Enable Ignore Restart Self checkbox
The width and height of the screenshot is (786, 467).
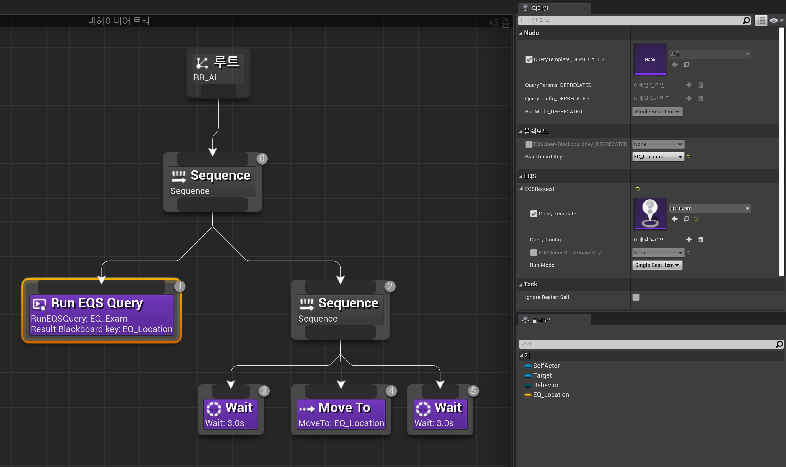pyautogui.click(x=636, y=297)
